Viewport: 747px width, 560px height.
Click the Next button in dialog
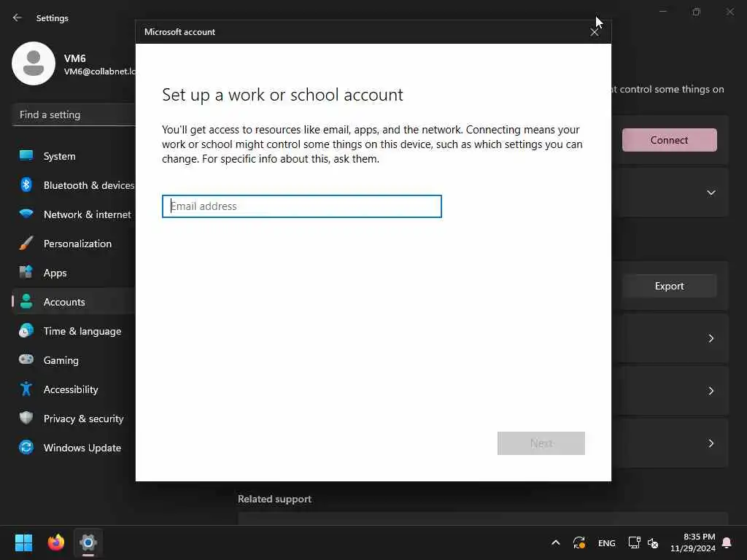click(541, 443)
